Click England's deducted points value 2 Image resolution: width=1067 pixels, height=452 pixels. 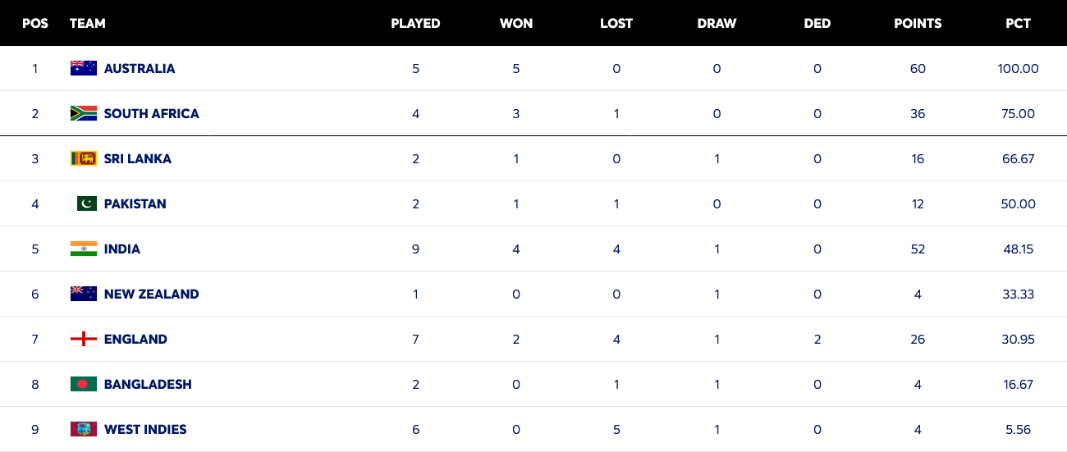coord(817,339)
